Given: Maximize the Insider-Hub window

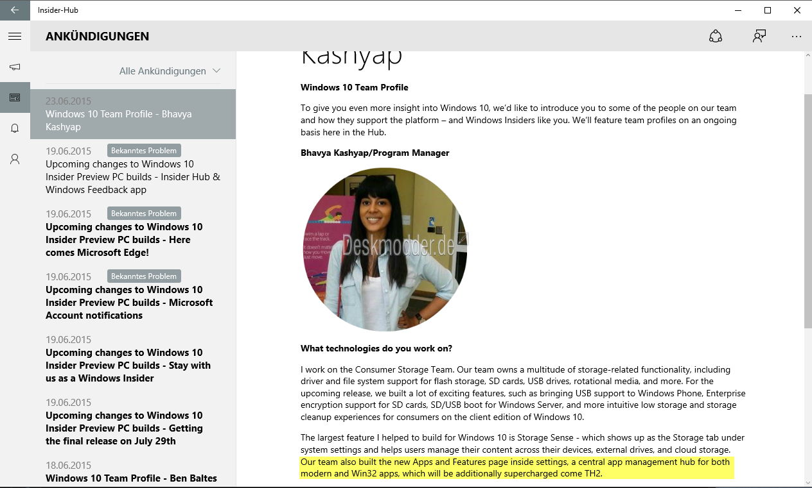Looking at the screenshot, I should 768,10.
